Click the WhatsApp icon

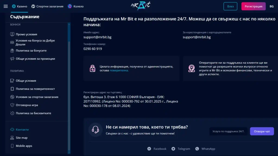(x=197, y=149)
